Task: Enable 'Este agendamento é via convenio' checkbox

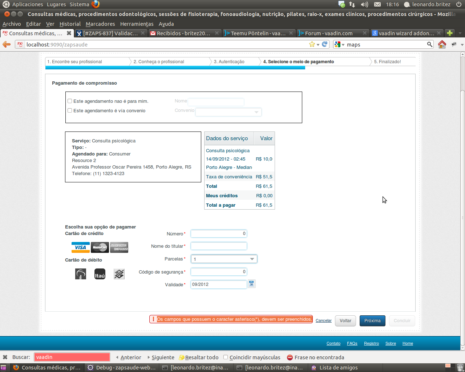Action: click(70, 110)
